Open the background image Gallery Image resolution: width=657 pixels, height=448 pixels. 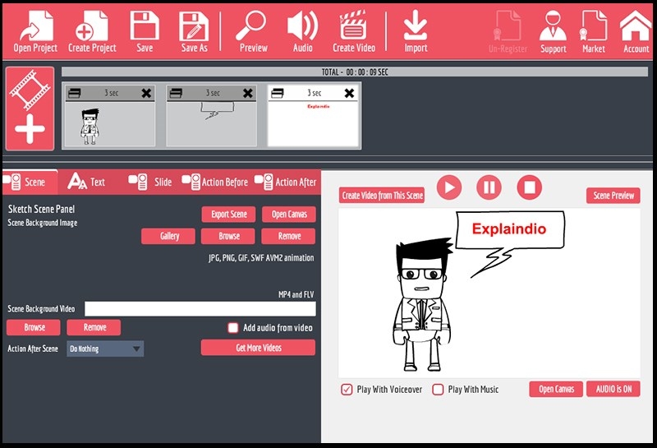168,236
